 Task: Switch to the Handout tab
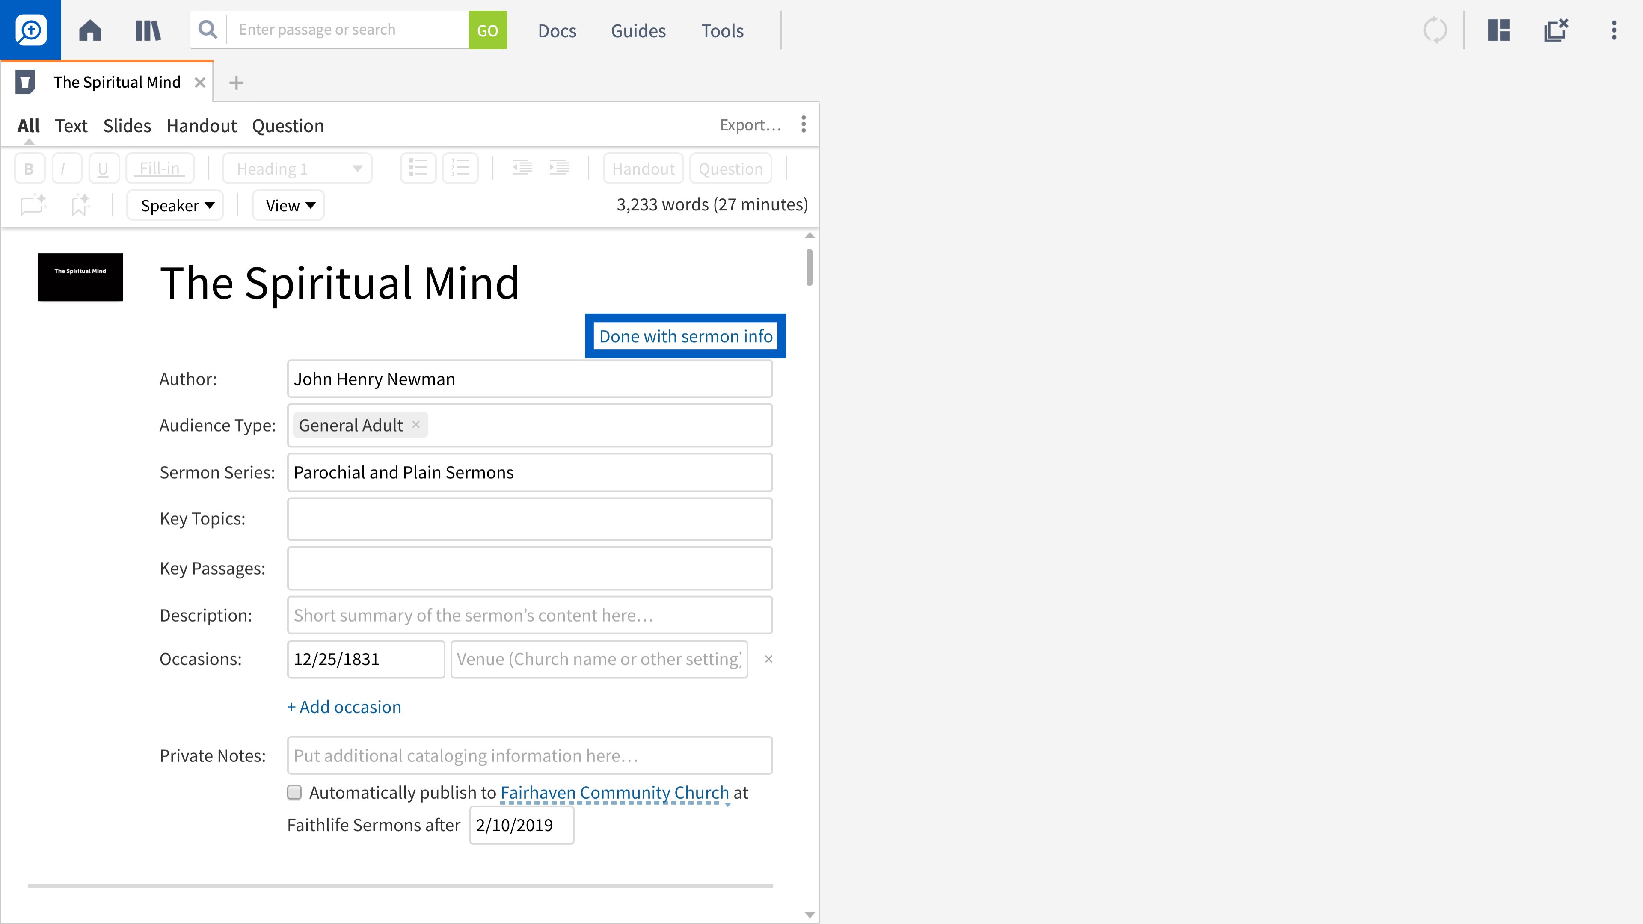tap(202, 126)
